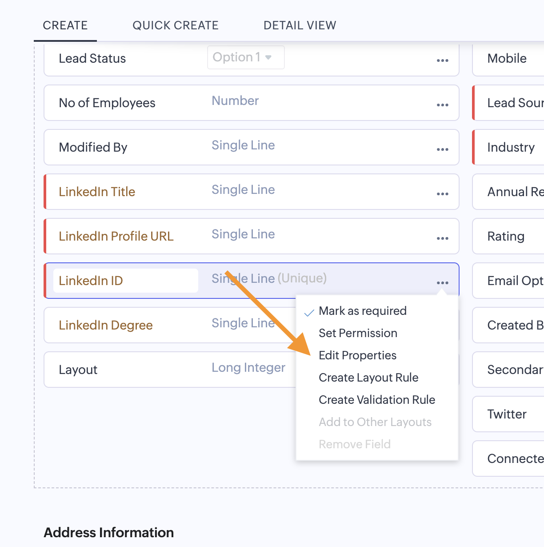Select the Lead Source field in right column

click(508, 103)
